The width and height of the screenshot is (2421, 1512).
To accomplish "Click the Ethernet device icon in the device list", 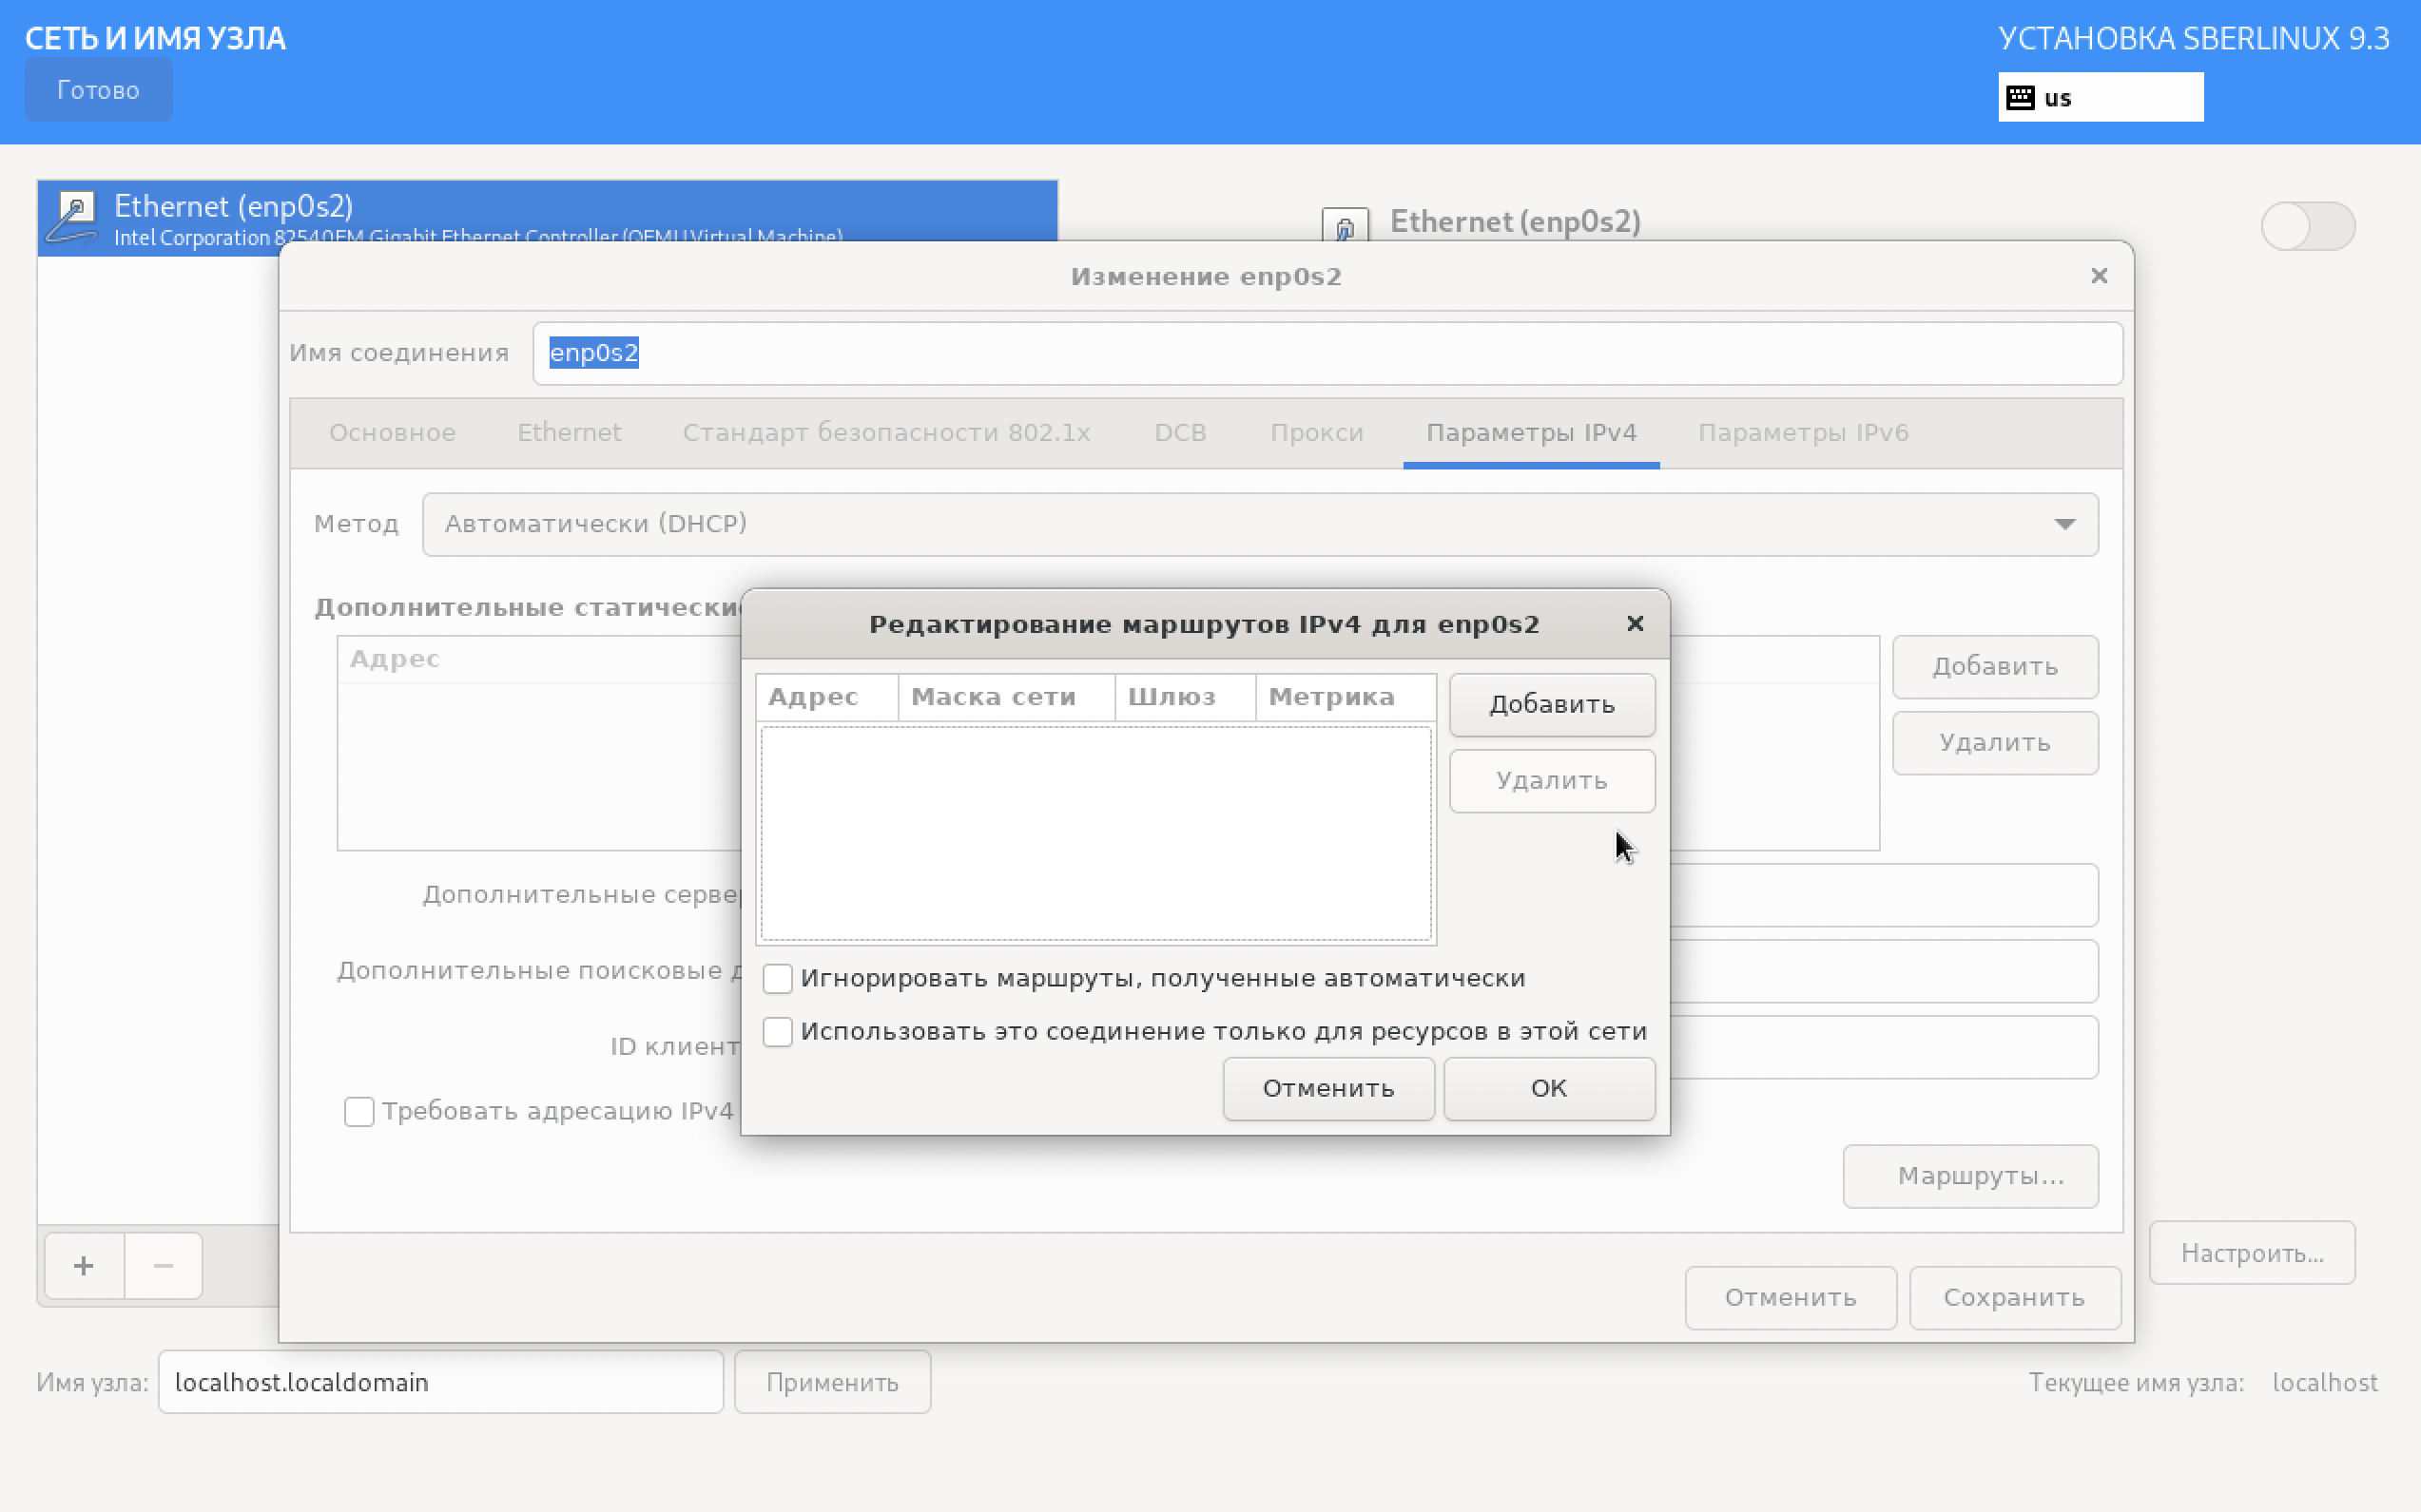I will point(73,217).
